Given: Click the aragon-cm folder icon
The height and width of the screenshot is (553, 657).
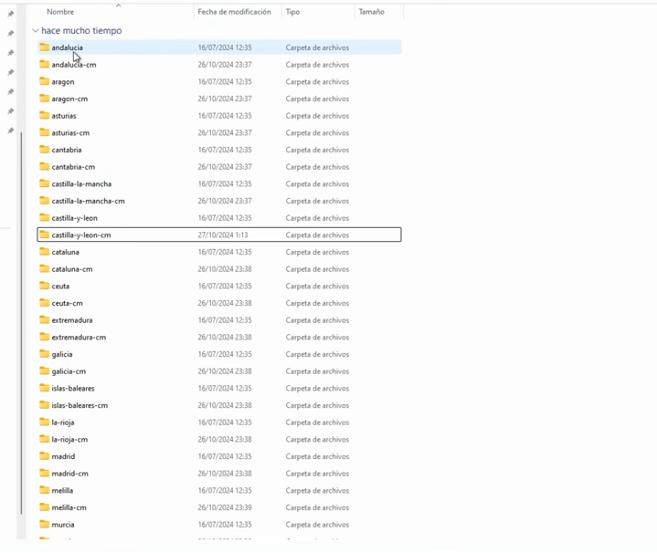Looking at the screenshot, I should [x=45, y=99].
